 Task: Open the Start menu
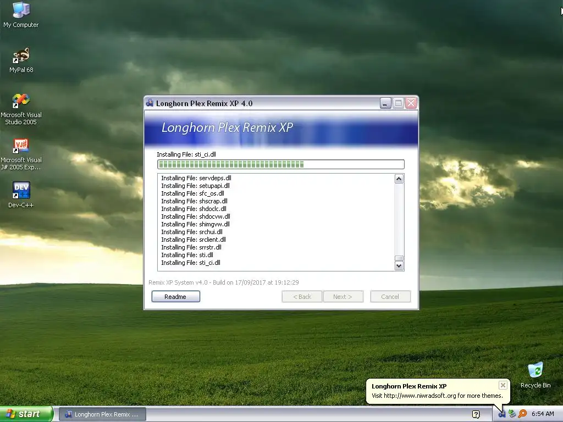click(26, 414)
